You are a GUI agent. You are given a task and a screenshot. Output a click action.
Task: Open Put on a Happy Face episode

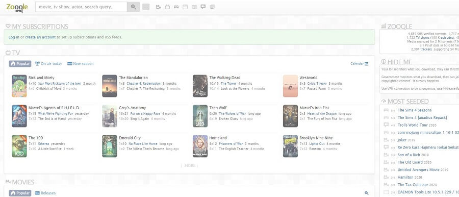coord(145,114)
